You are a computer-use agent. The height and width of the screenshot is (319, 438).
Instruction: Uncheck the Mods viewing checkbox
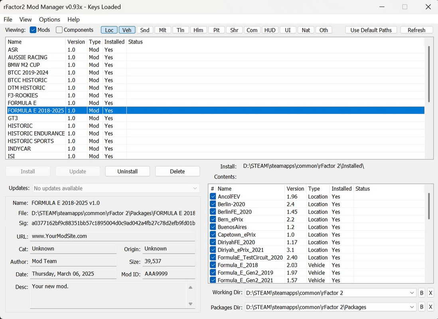click(x=33, y=30)
